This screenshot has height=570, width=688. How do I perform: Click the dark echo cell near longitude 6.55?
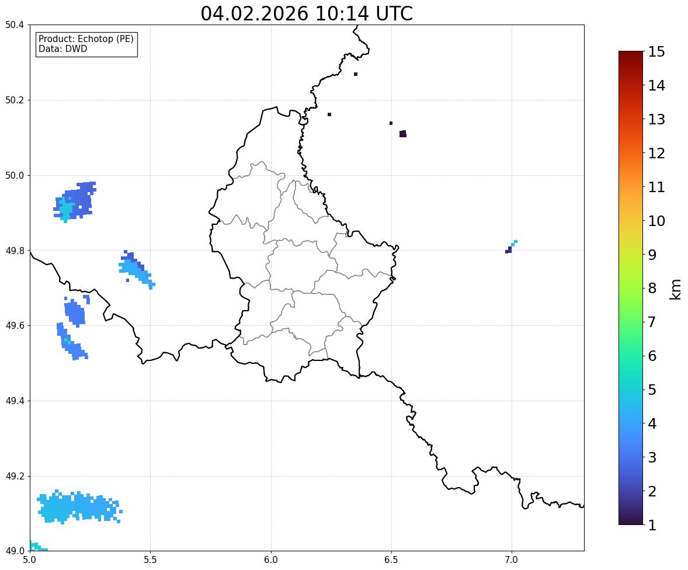pos(403,134)
